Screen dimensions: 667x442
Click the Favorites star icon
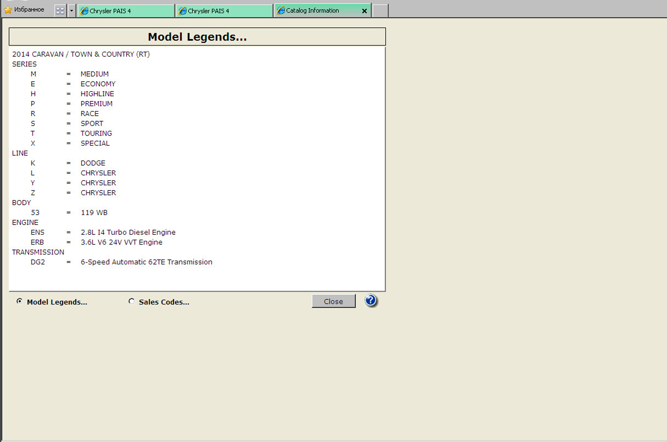click(8, 10)
